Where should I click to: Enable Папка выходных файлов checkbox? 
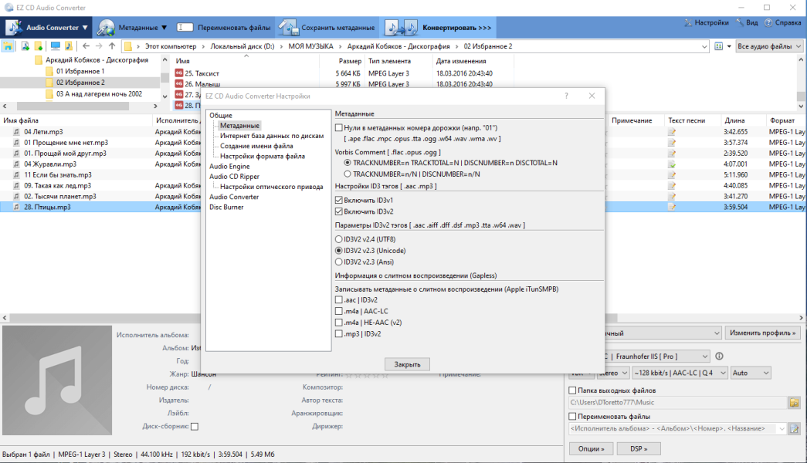(x=572, y=390)
